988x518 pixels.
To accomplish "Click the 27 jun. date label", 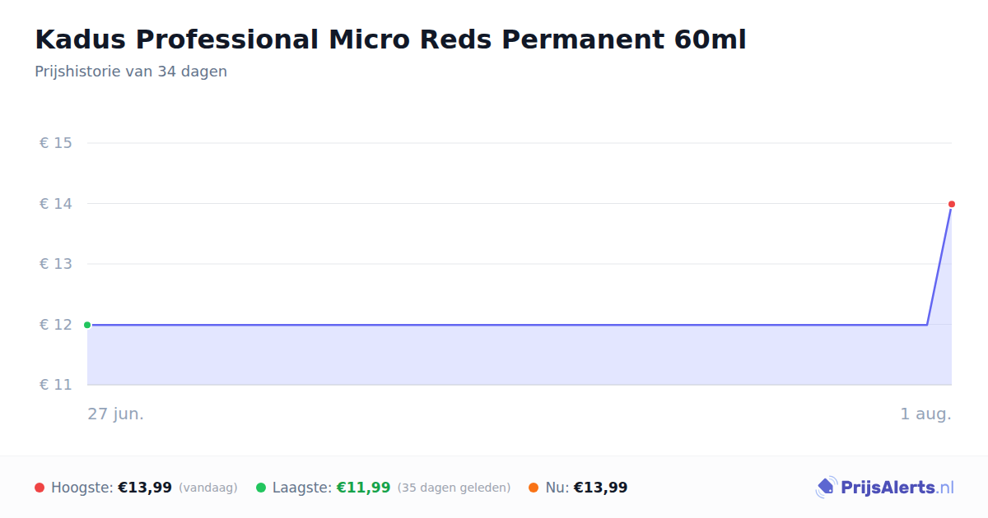I will pyautogui.click(x=116, y=414).
